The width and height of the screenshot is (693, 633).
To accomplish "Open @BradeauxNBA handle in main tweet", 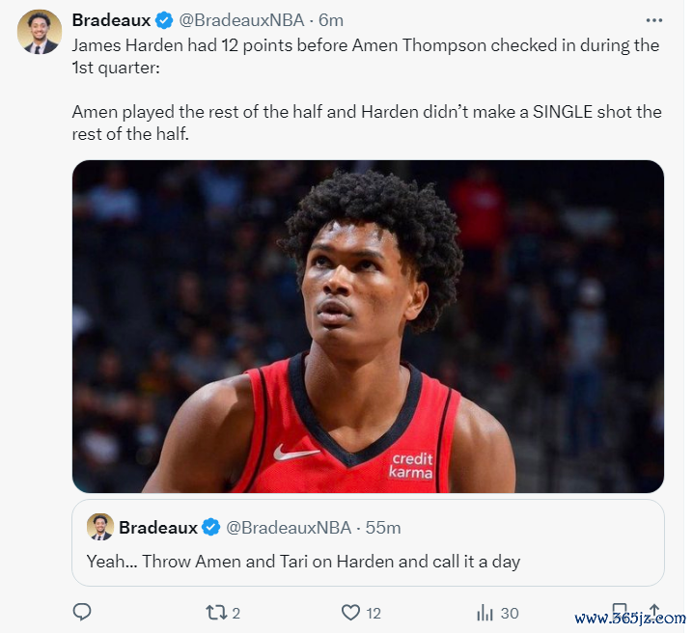I will (241, 20).
